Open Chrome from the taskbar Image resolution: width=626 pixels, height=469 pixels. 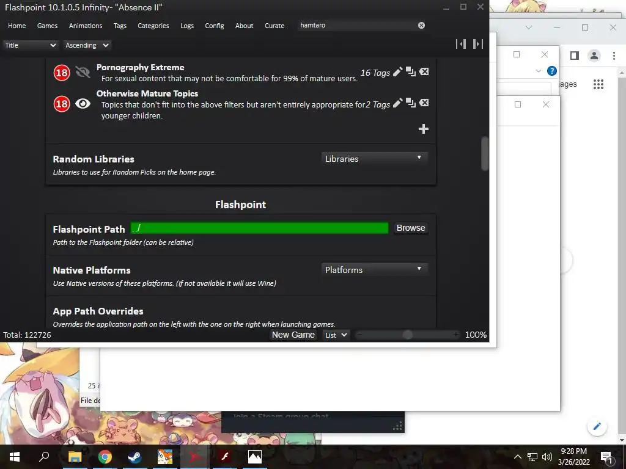[x=105, y=457]
